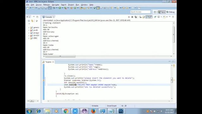This screenshot has height=114, width=202.
Task: Click the Pin Console icon
Action: click(155, 17)
